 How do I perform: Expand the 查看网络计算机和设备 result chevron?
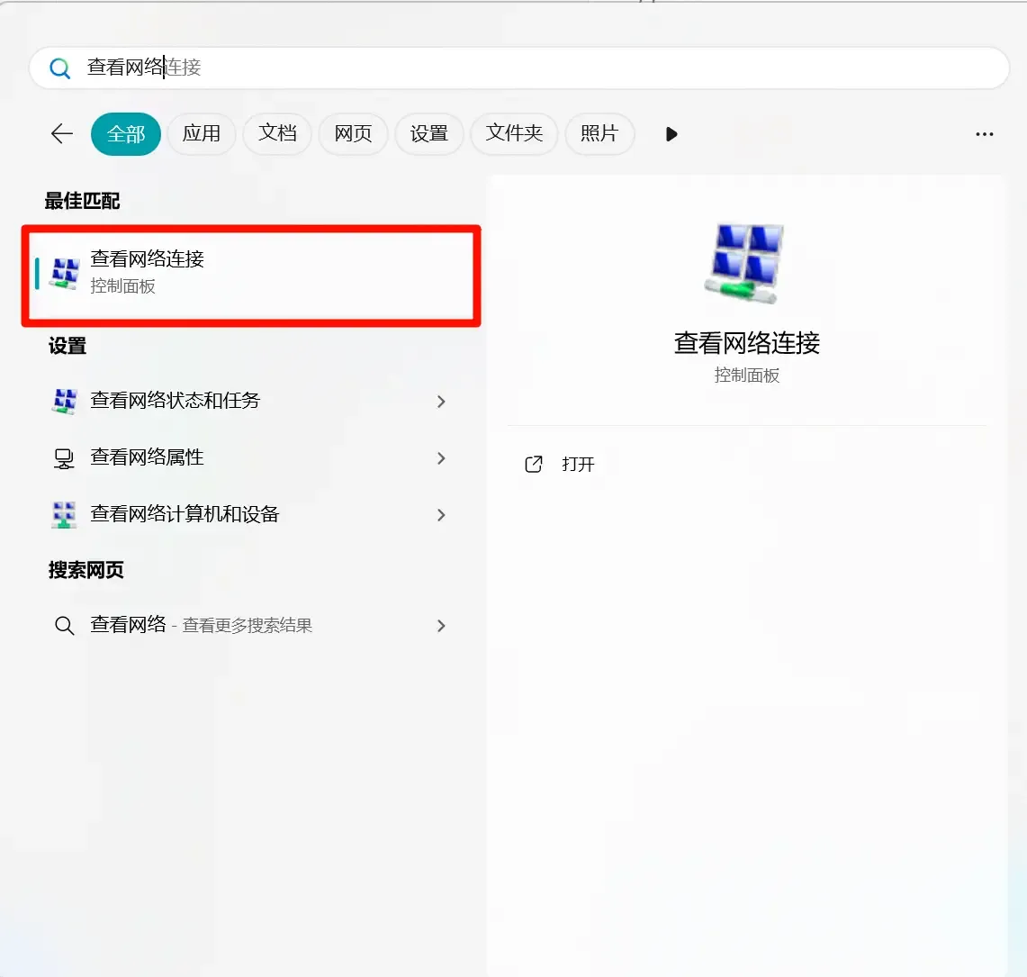click(441, 514)
